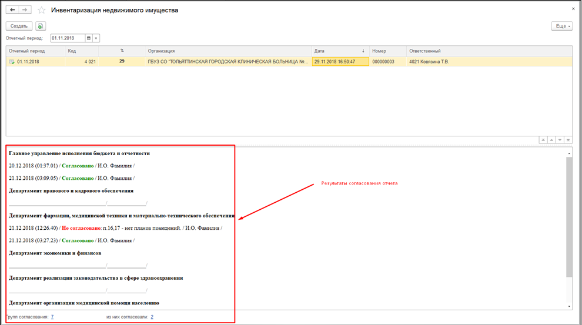
Task: Select the 01.11.2018 inventory row
Action: (176, 61)
